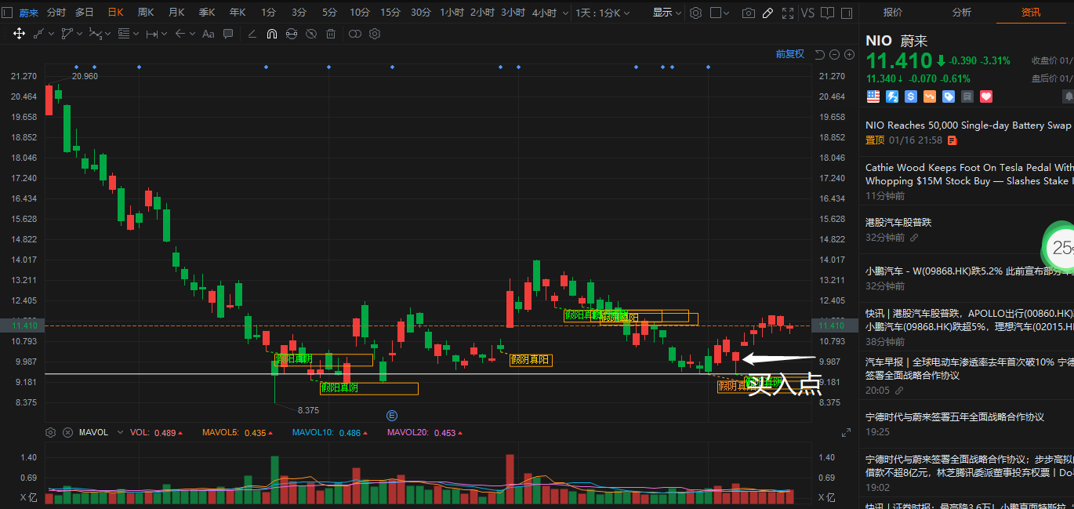This screenshot has width=1074, height=509.
Task: Click the orange downtrend chart icon
Action: 930,96
